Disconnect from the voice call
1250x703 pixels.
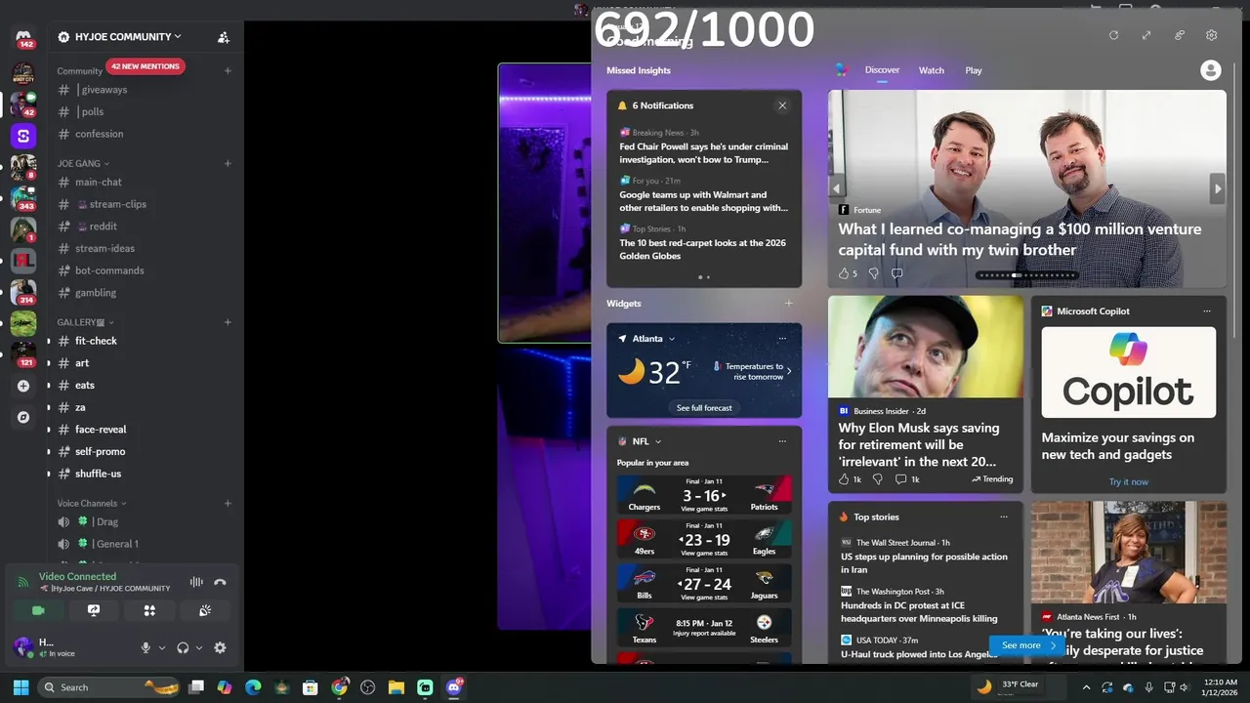pyautogui.click(x=220, y=582)
